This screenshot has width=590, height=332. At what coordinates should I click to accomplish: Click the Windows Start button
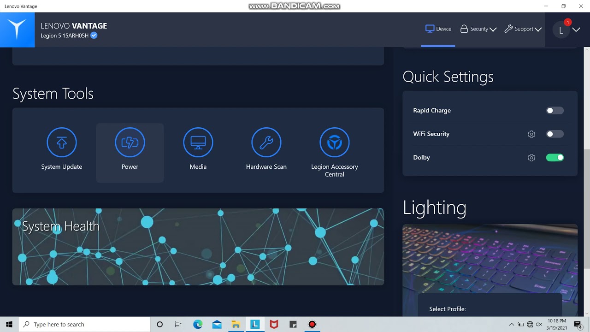[x=9, y=324]
